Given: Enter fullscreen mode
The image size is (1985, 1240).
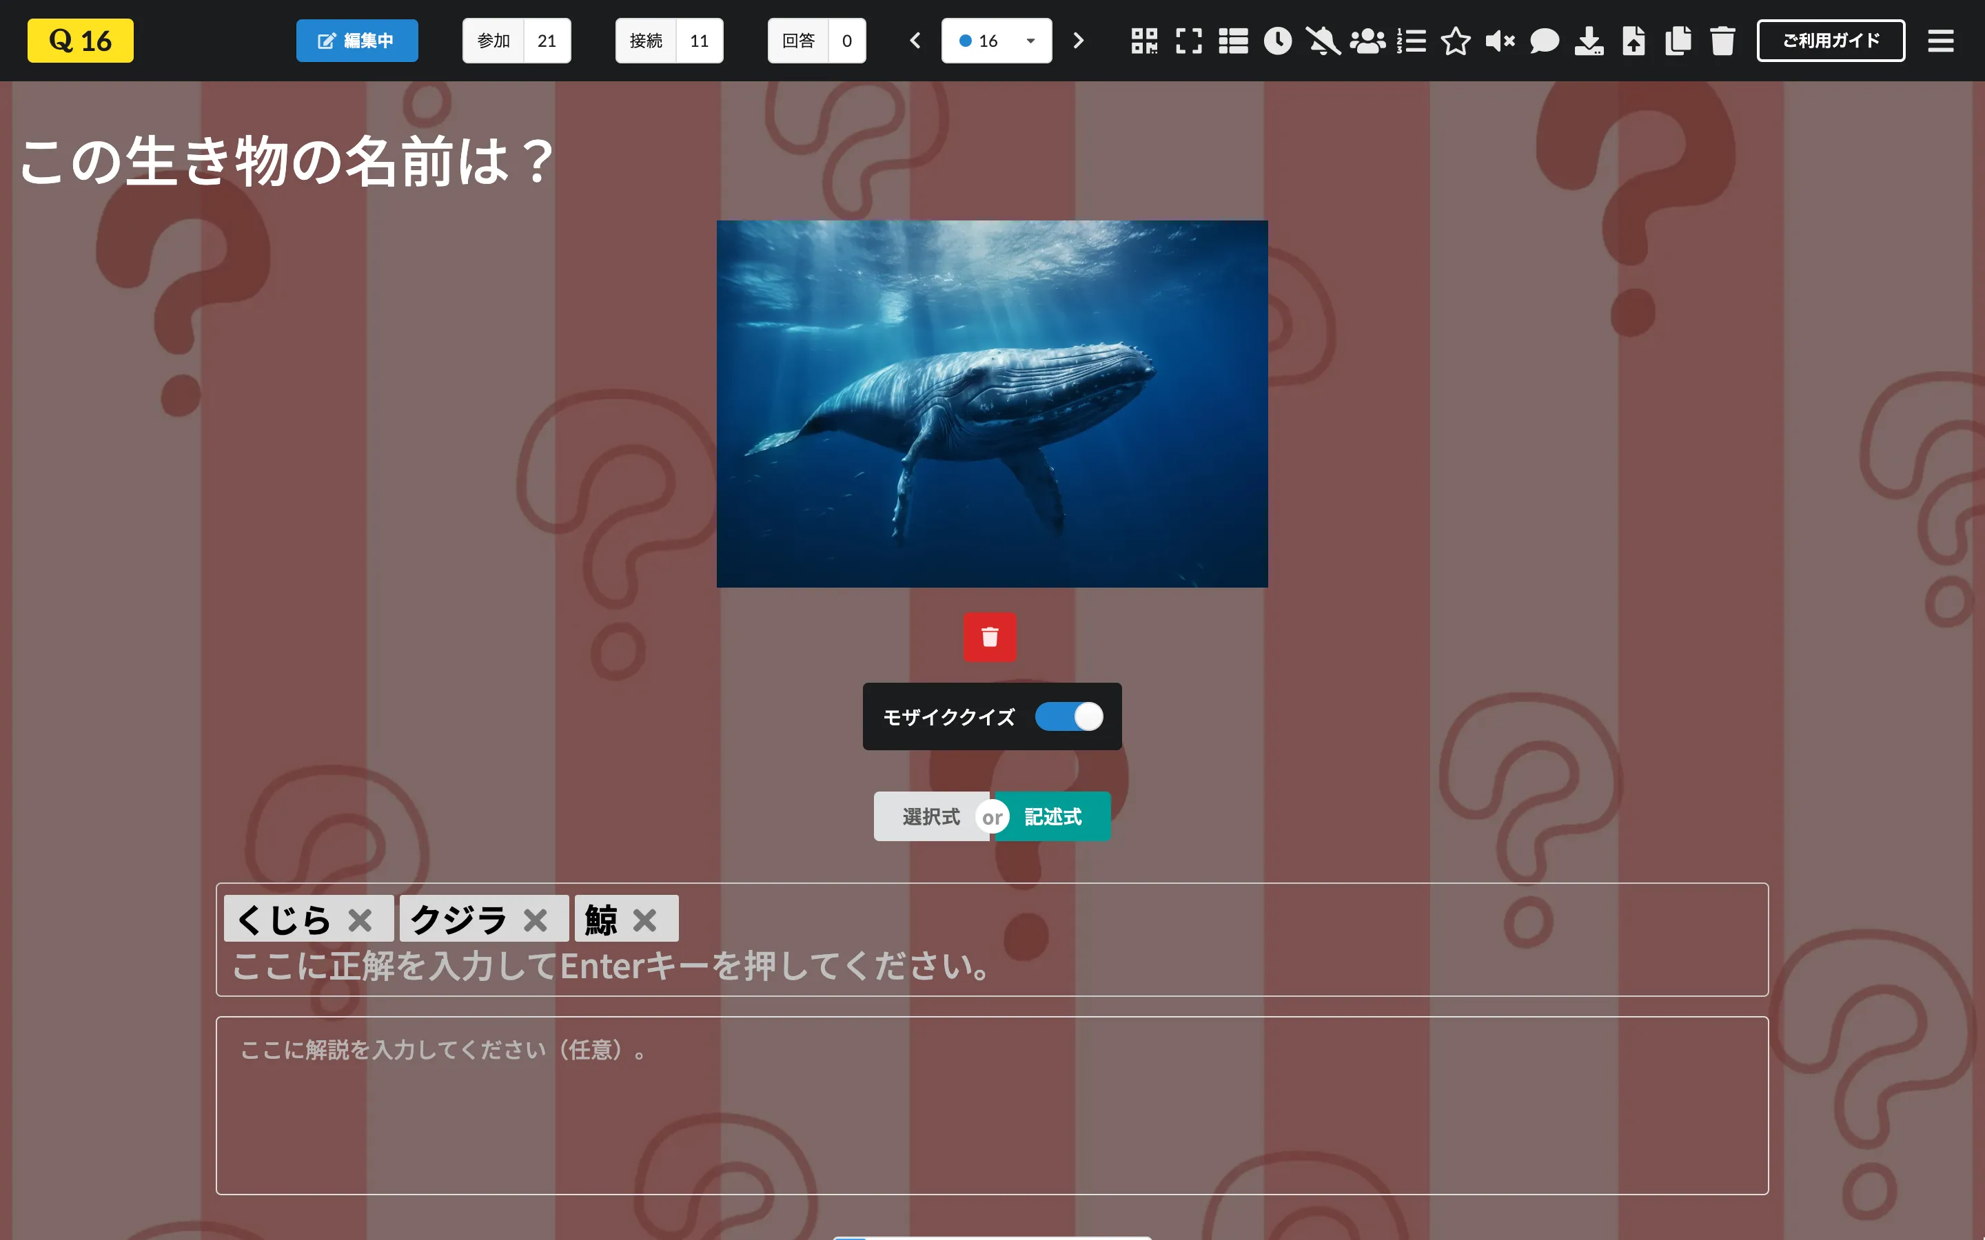Looking at the screenshot, I should [x=1190, y=40].
